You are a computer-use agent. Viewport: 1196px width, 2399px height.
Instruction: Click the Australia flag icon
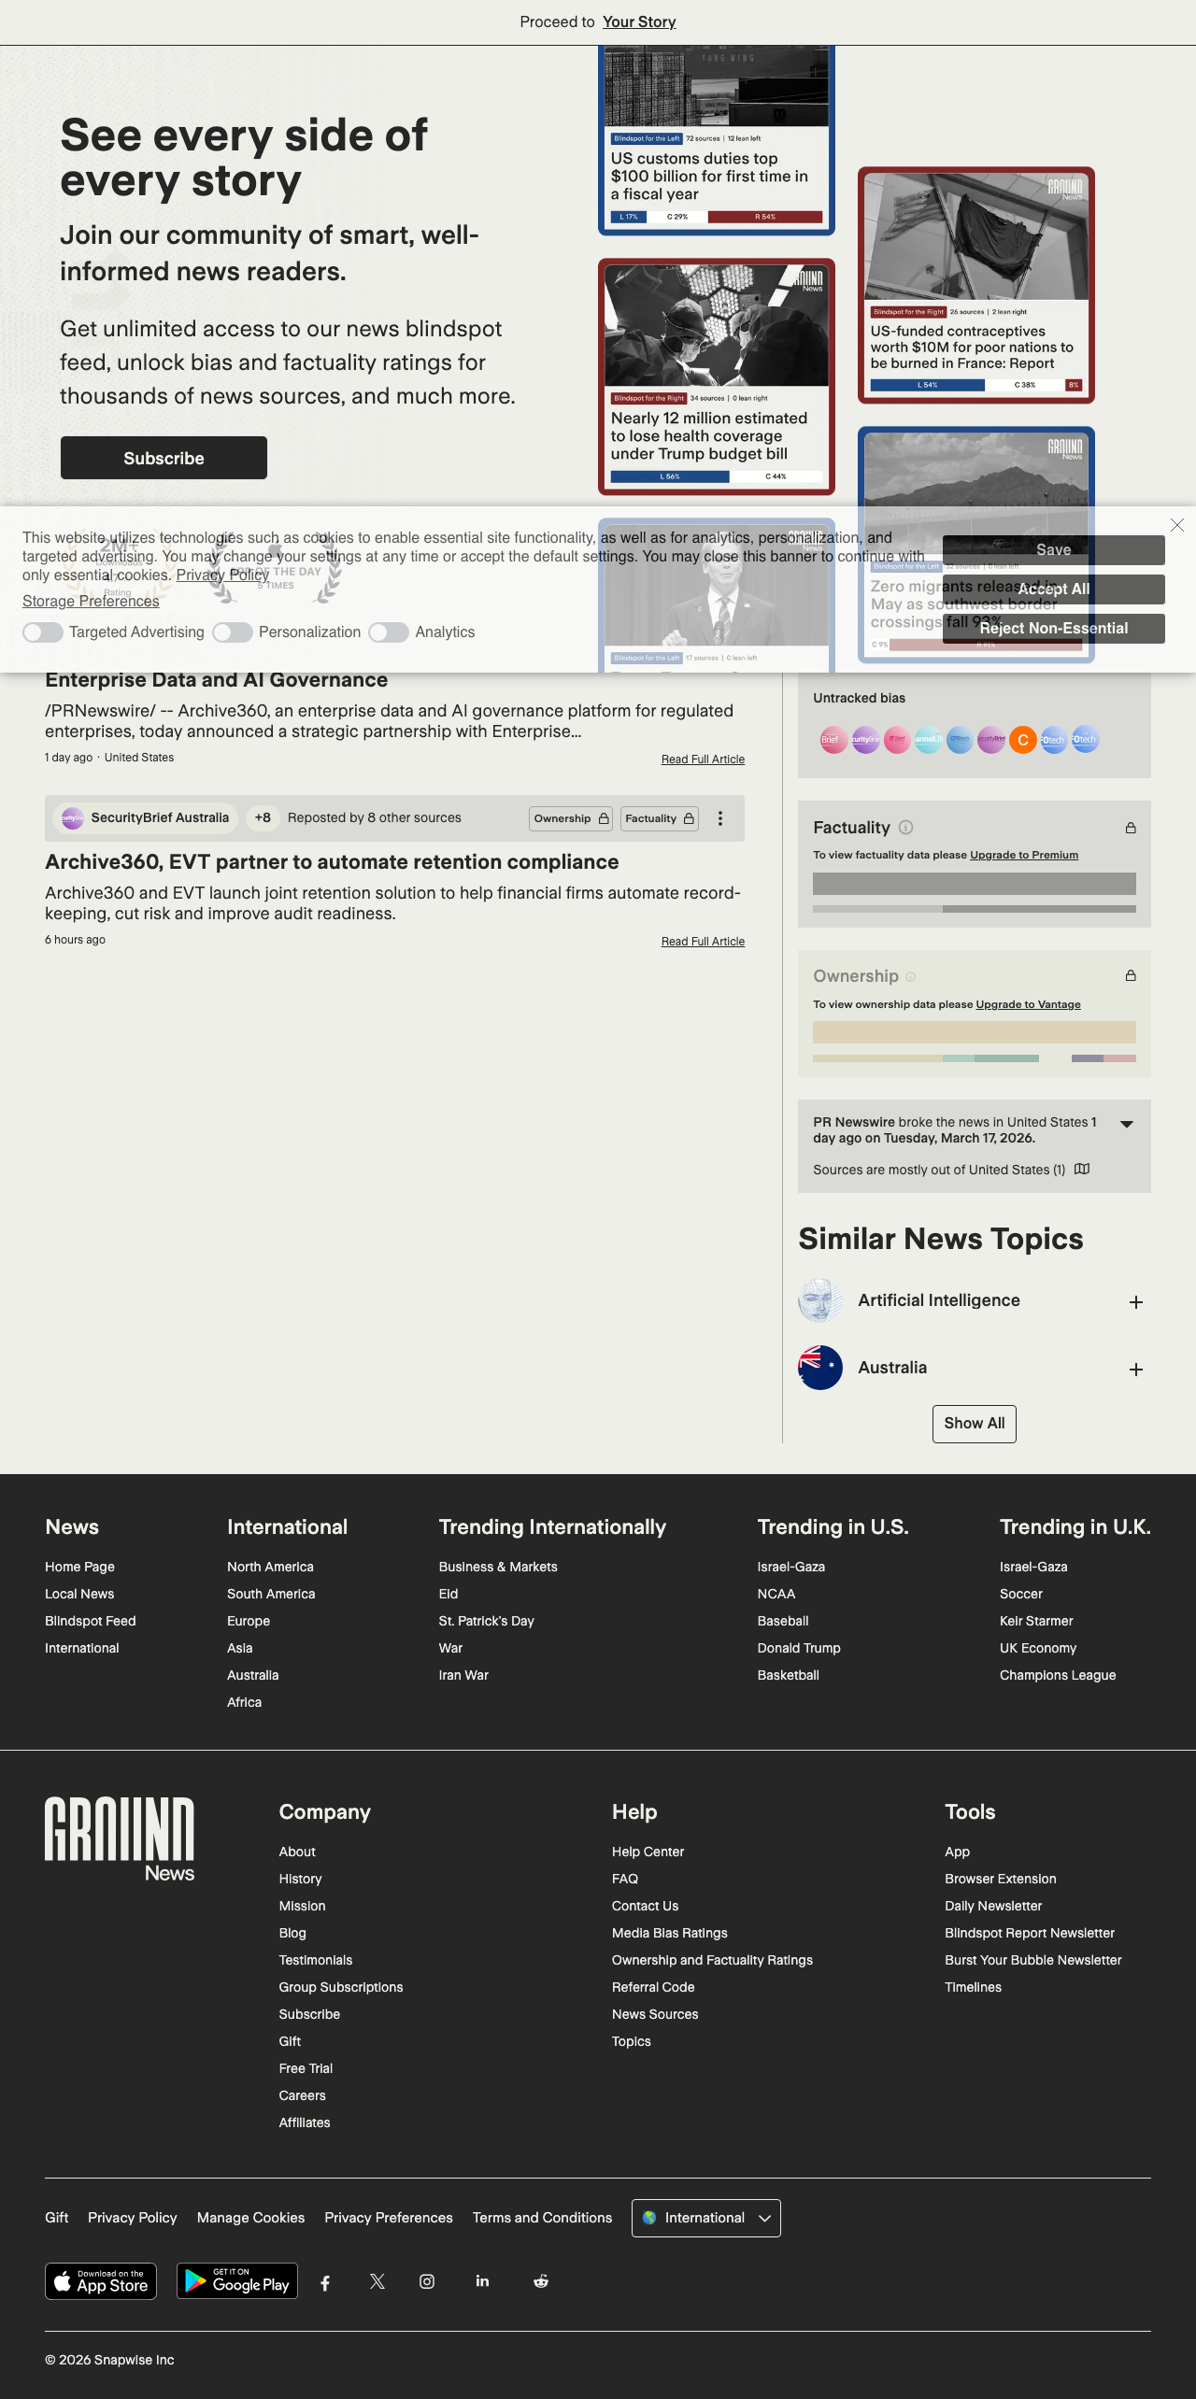(x=820, y=1368)
